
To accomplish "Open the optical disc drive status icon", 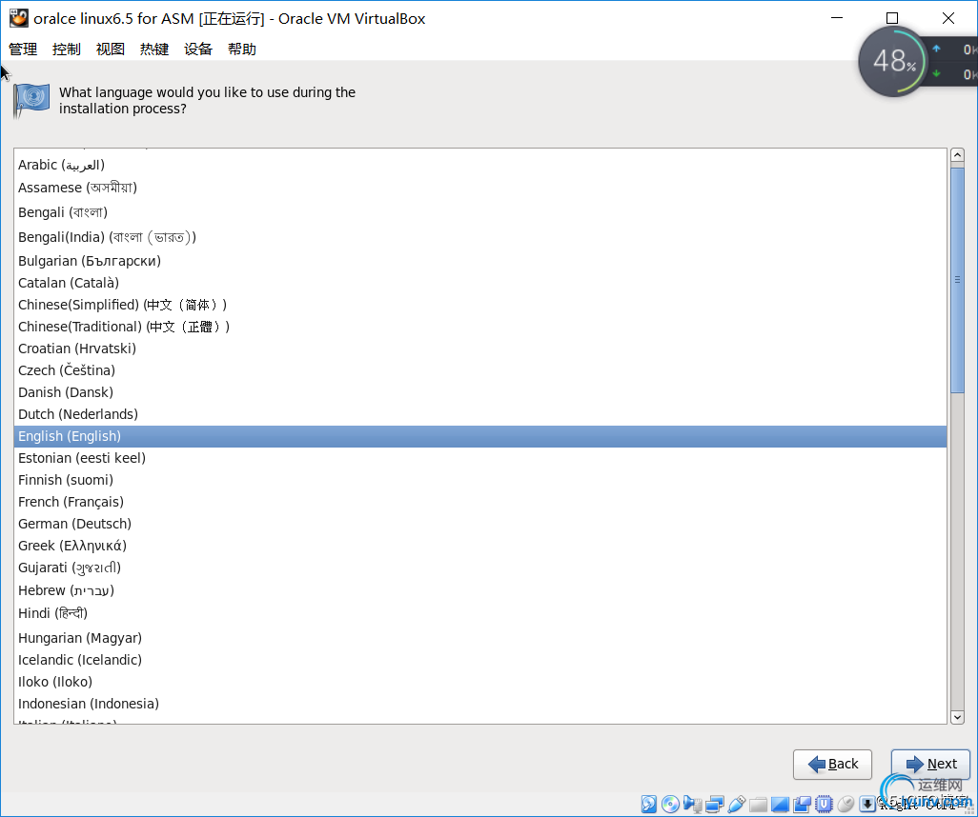I will point(670,804).
